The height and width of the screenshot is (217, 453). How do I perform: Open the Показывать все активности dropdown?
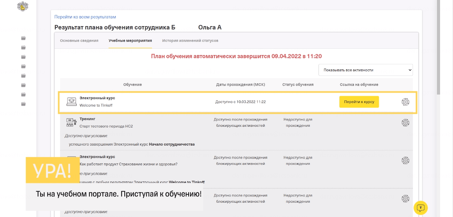[366, 70]
